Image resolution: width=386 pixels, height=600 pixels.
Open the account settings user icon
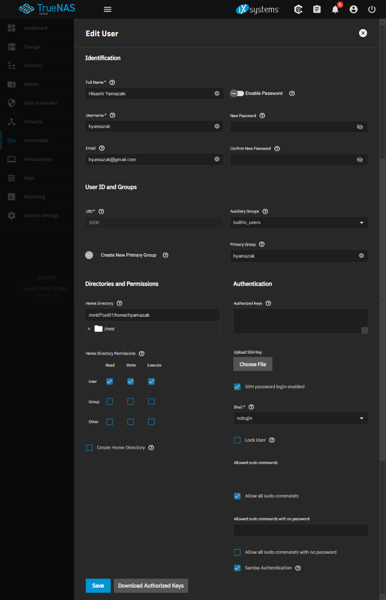point(353,9)
